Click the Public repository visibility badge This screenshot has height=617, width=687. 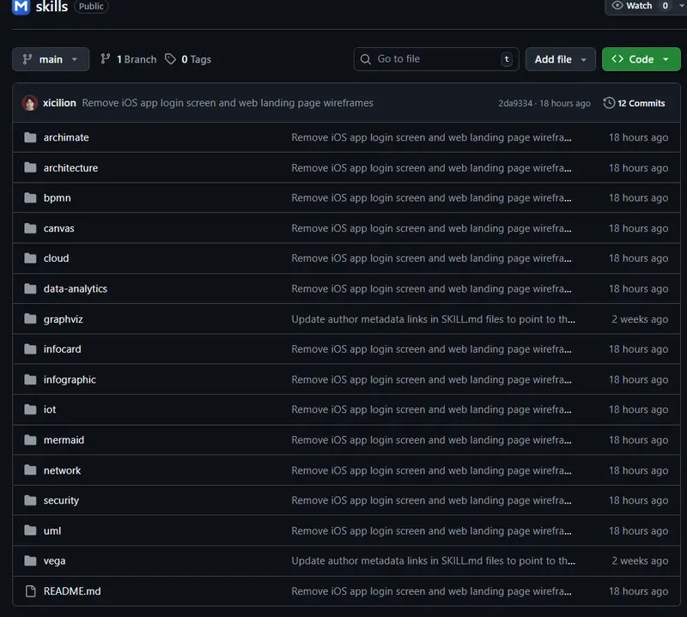pyautogui.click(x=91, y=6)
